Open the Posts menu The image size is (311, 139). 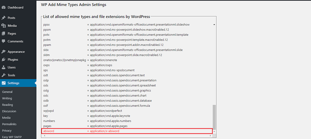coord(12,18)
